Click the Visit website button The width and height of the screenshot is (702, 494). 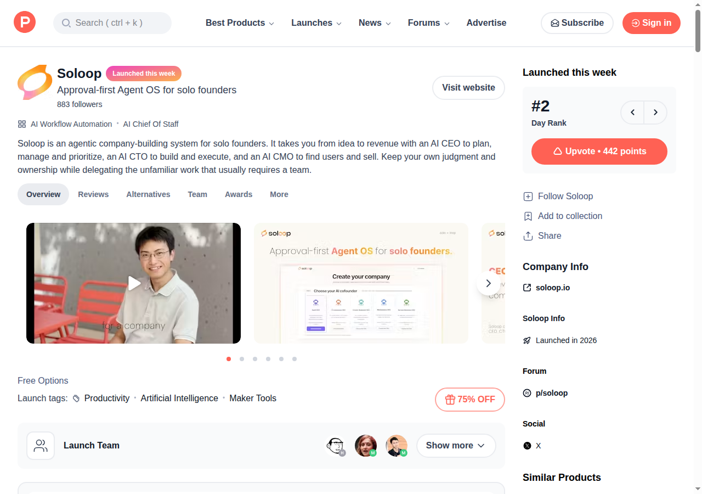pos(468,88)
